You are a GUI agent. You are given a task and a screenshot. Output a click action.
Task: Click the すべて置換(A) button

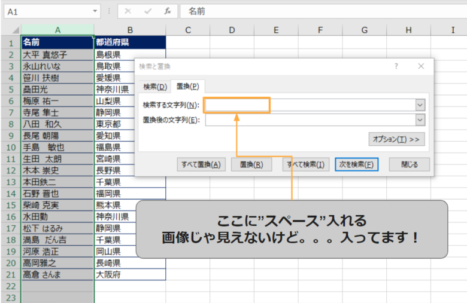201,164
